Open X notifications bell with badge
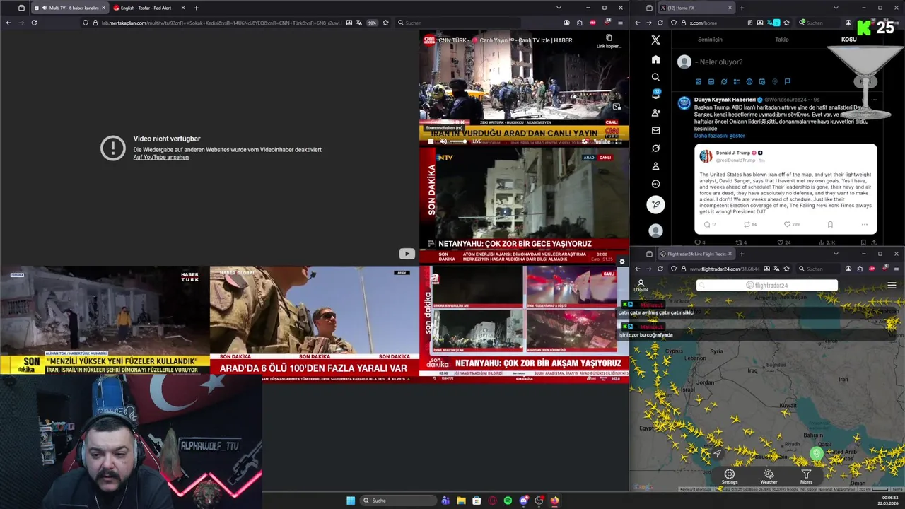This screenshot has height=509, width=905. tap(655, 95)
